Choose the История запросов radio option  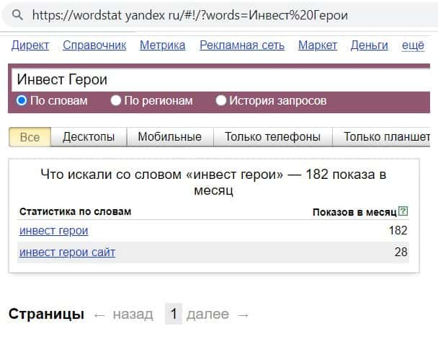pyautogui.click(x=221, y=101)
